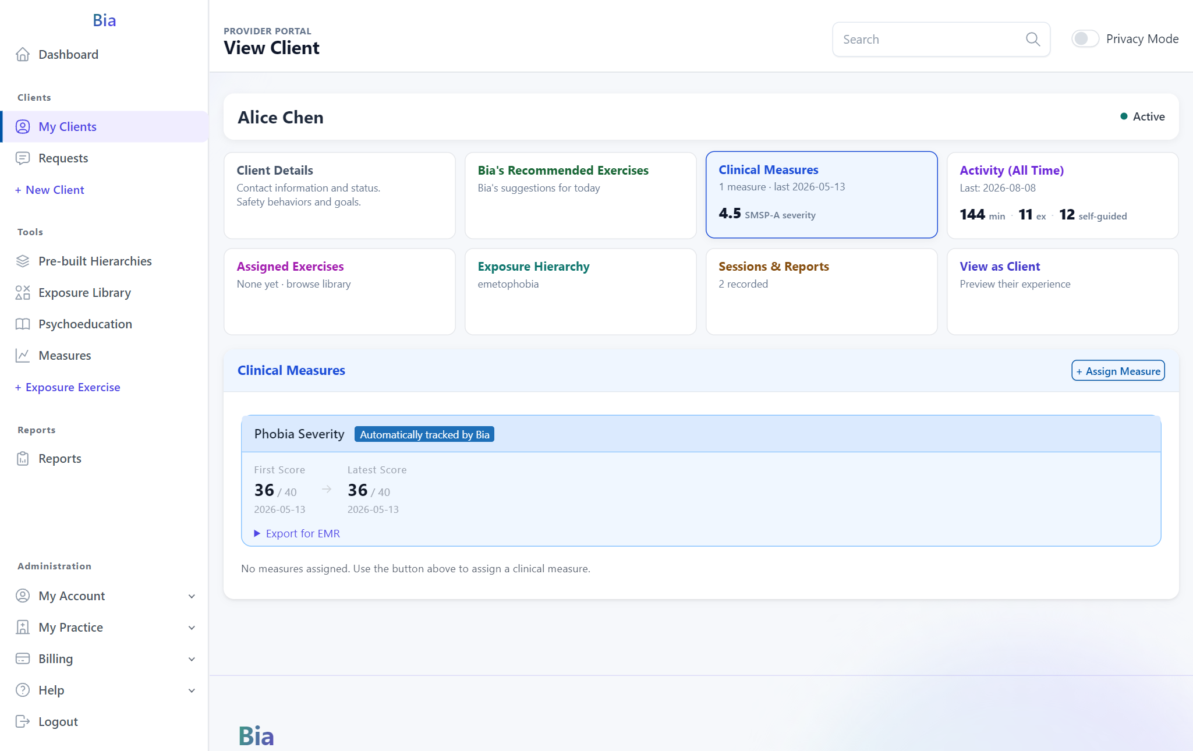Click the Requests chat bubble icon
Screen dimensions: 1193x751
click(23, 158)
